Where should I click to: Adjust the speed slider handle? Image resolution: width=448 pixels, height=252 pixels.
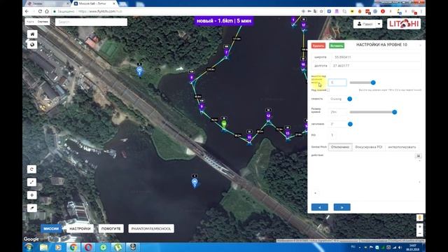click(350, 99)
